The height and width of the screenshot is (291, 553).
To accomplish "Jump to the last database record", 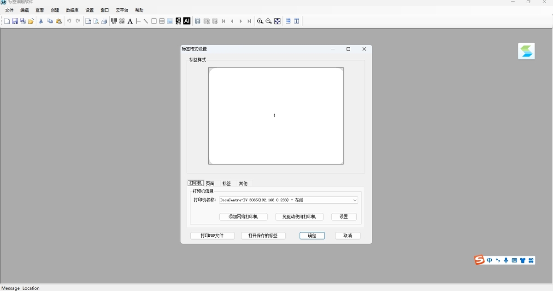I will pos(249,21).
